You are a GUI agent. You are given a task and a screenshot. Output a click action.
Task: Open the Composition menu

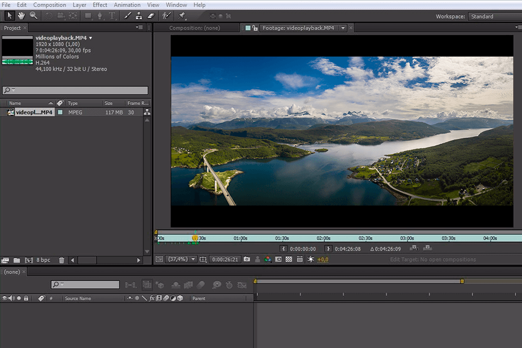point(49,4)
